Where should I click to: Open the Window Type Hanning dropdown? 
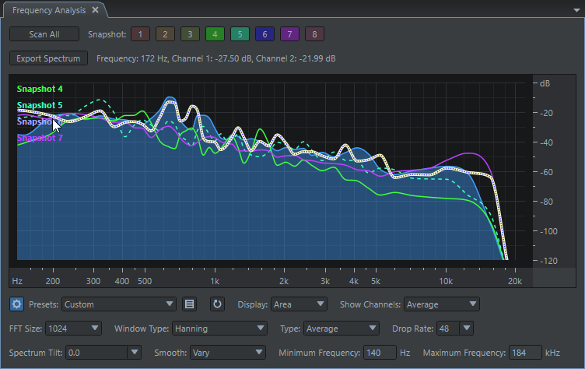(x=220, y=329)
